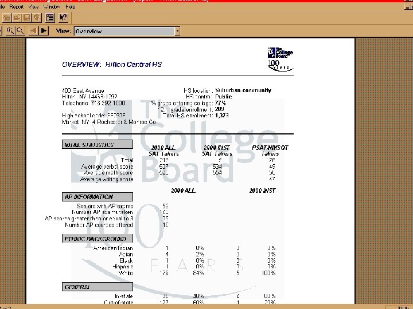Viewport: 413px width, 309px height.
Task: Click the 2000 ALL SAT Takers column heading
Action: (163, 150)
